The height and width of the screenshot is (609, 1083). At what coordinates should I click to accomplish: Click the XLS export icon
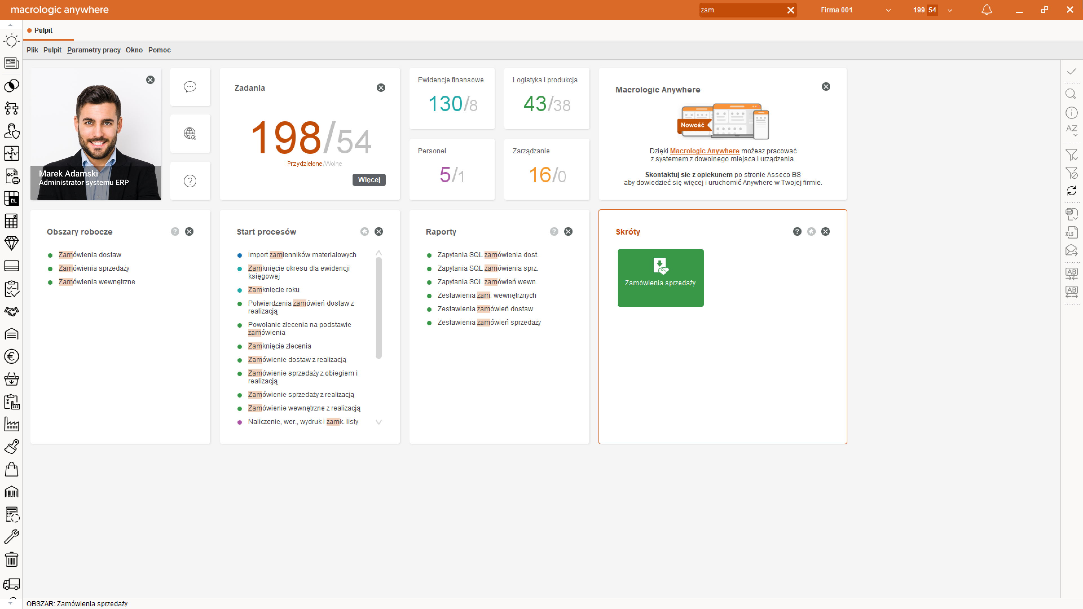click(x=1071, y=232)
